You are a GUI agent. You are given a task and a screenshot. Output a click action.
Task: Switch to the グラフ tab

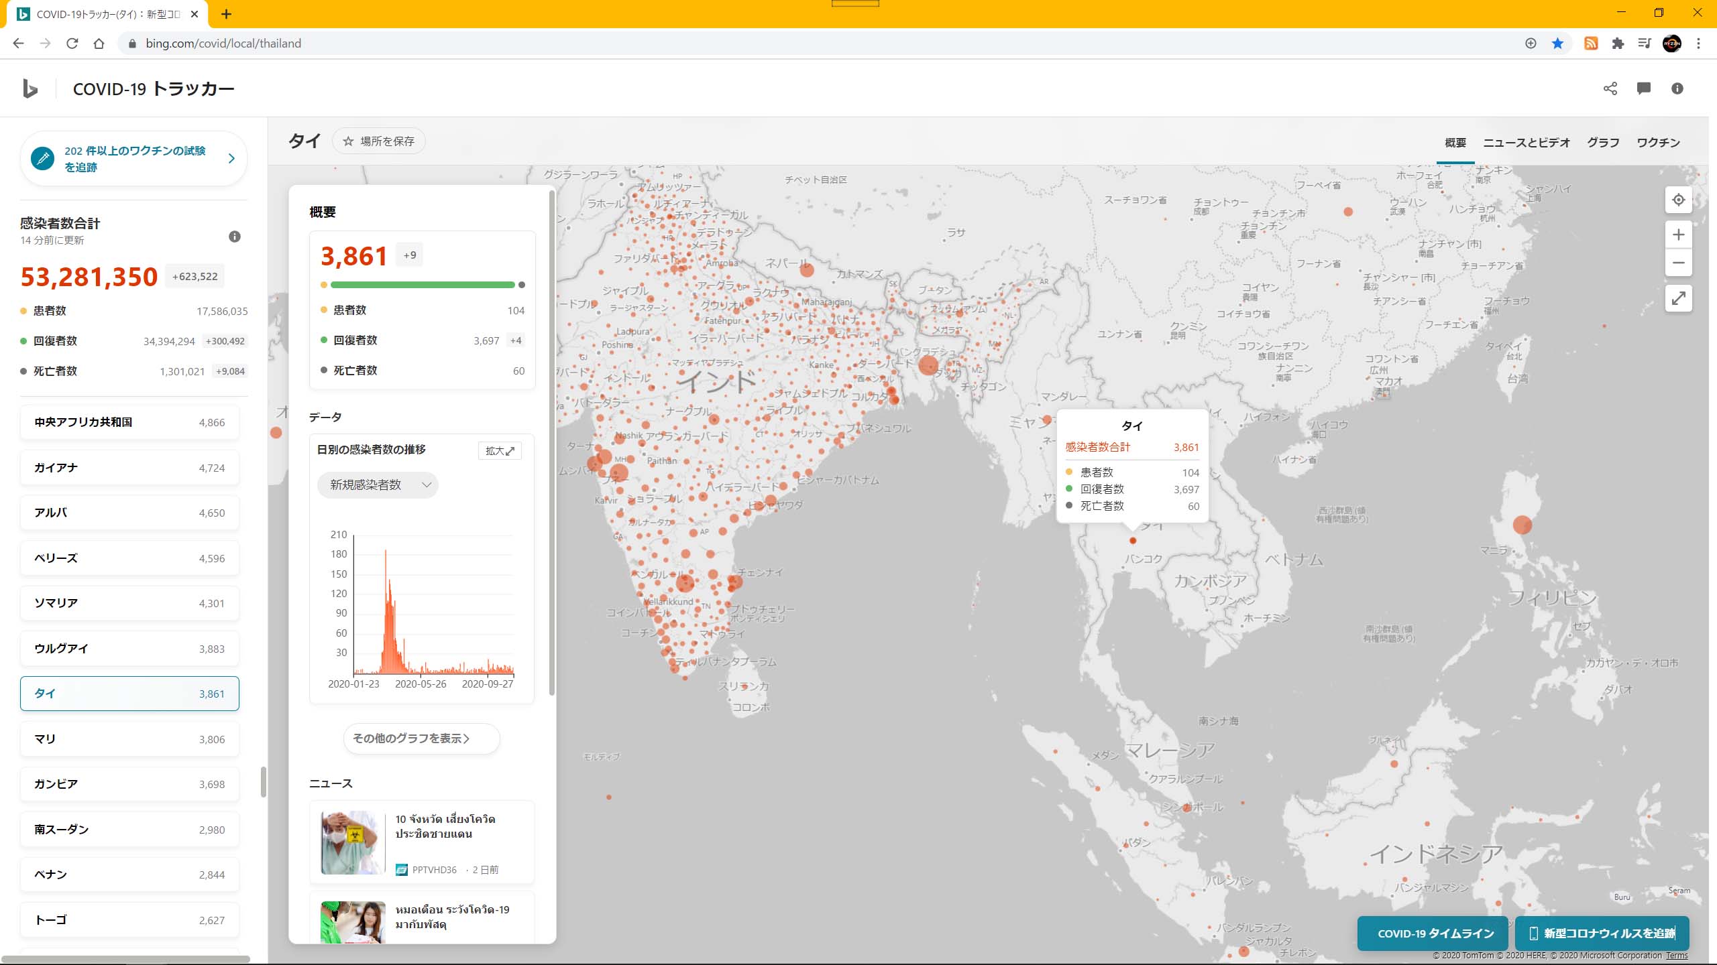pos(1603,143)
